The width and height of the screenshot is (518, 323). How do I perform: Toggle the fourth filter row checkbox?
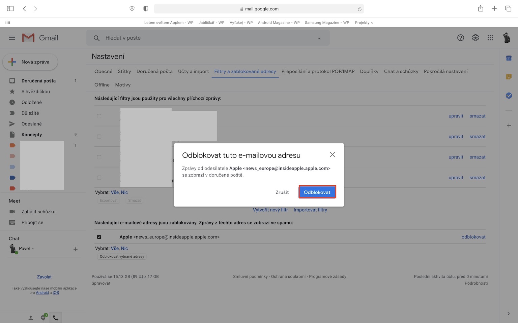click(99, 178)
